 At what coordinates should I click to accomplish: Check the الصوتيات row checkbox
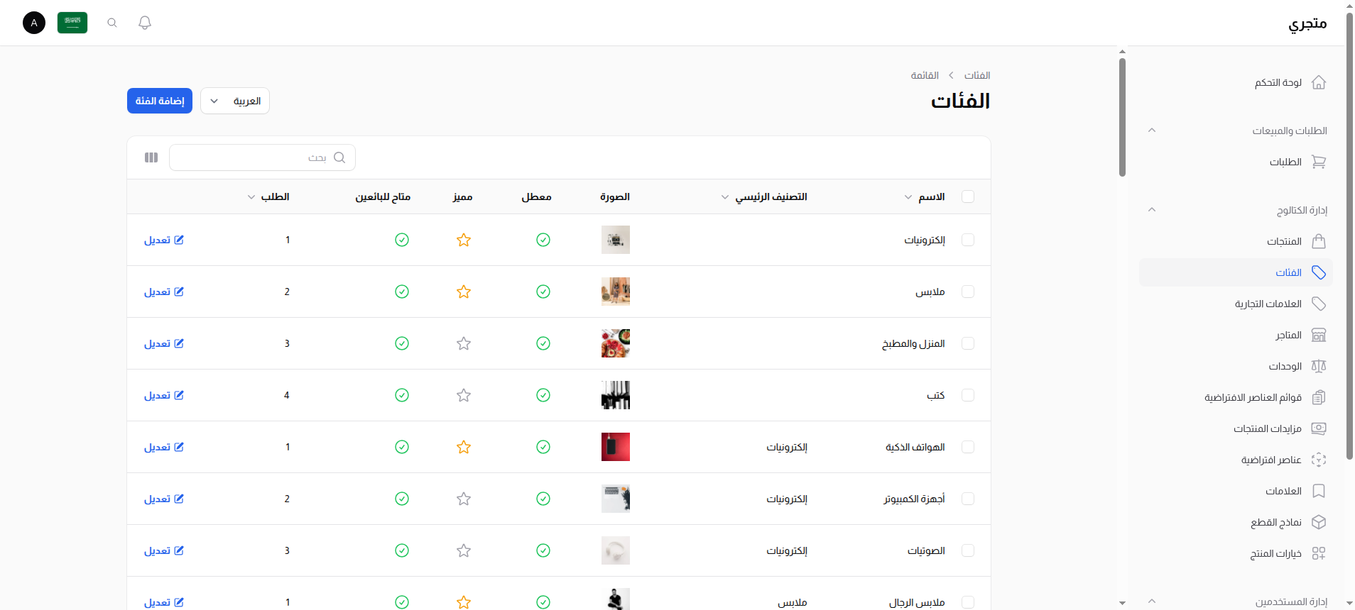tap(967, 550)
